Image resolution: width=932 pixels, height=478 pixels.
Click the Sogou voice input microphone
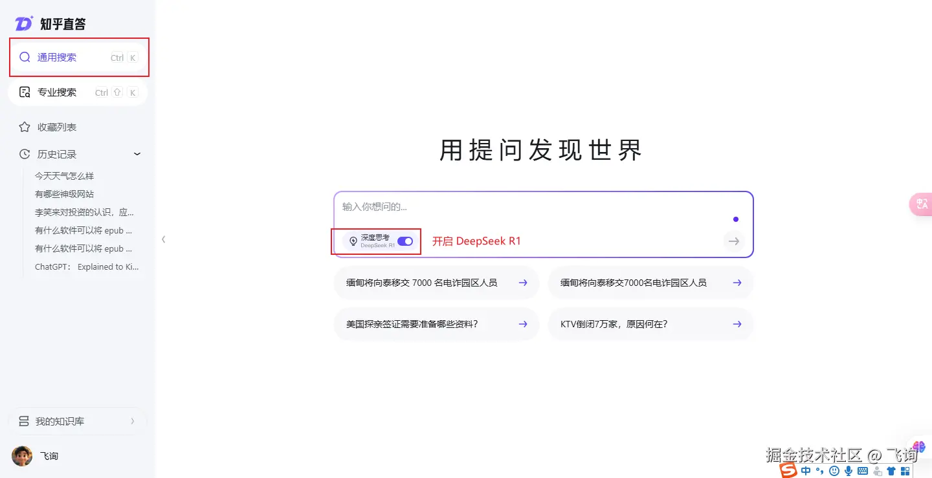pos(848,471)
